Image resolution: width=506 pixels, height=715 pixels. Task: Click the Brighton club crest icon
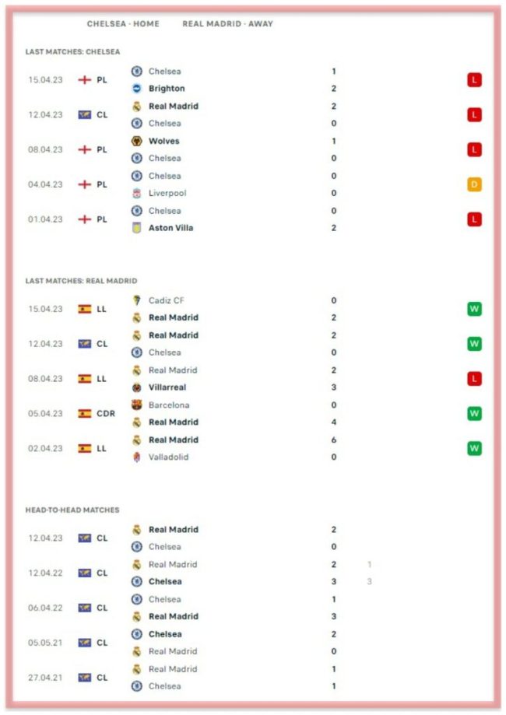pyautogui.click(x=136, y=89)
